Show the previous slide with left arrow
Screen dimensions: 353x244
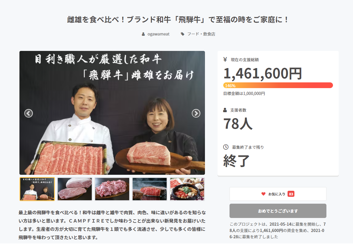click(x=29, y=113)
